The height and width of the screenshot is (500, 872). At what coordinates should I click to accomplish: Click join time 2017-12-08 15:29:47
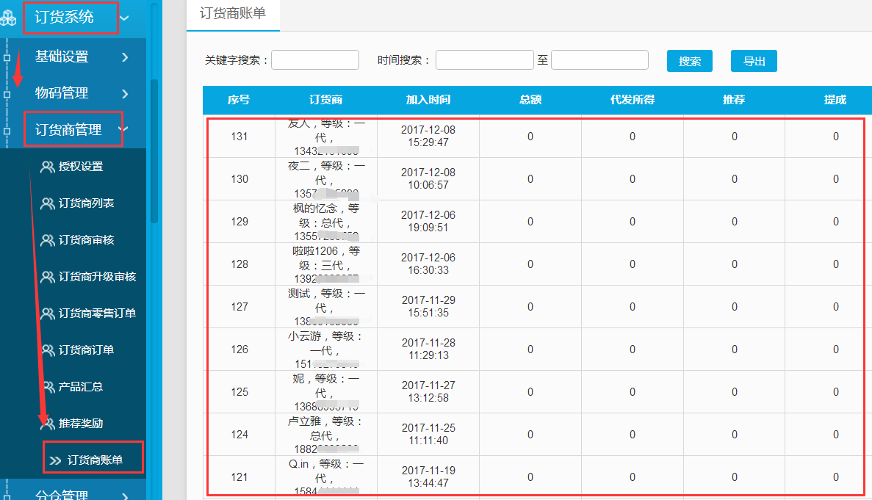click(x=428, y=136)
